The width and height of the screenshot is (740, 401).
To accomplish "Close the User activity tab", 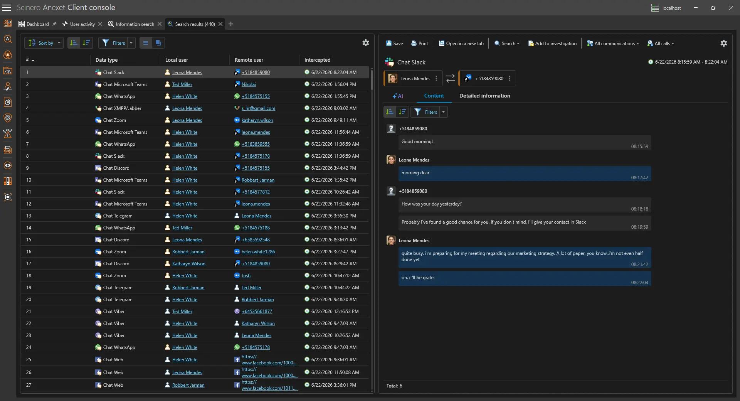I will click(x=100, y=24).
